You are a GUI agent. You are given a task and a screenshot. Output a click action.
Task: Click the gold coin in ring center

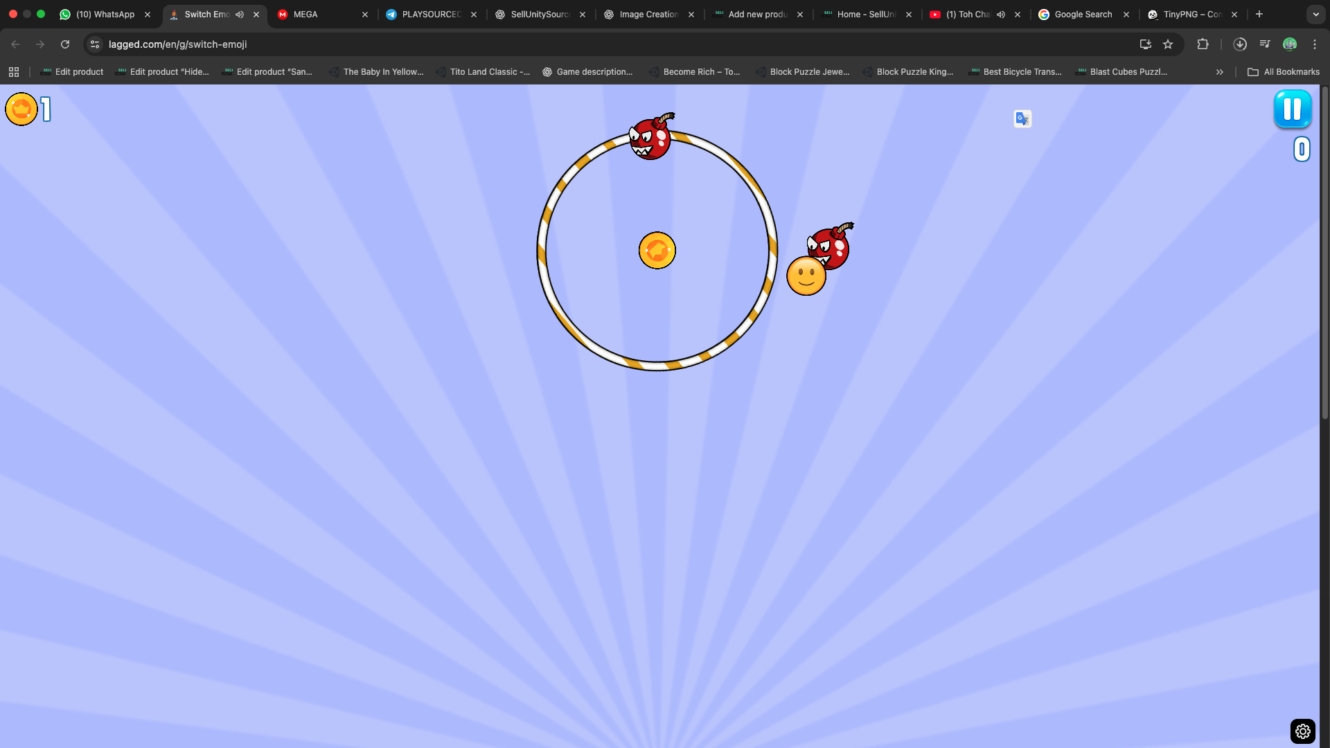tap(657, 250)
